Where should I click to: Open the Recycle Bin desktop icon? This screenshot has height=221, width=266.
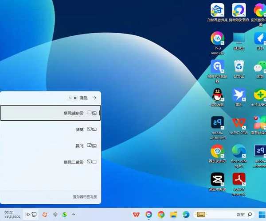[239, 67]
